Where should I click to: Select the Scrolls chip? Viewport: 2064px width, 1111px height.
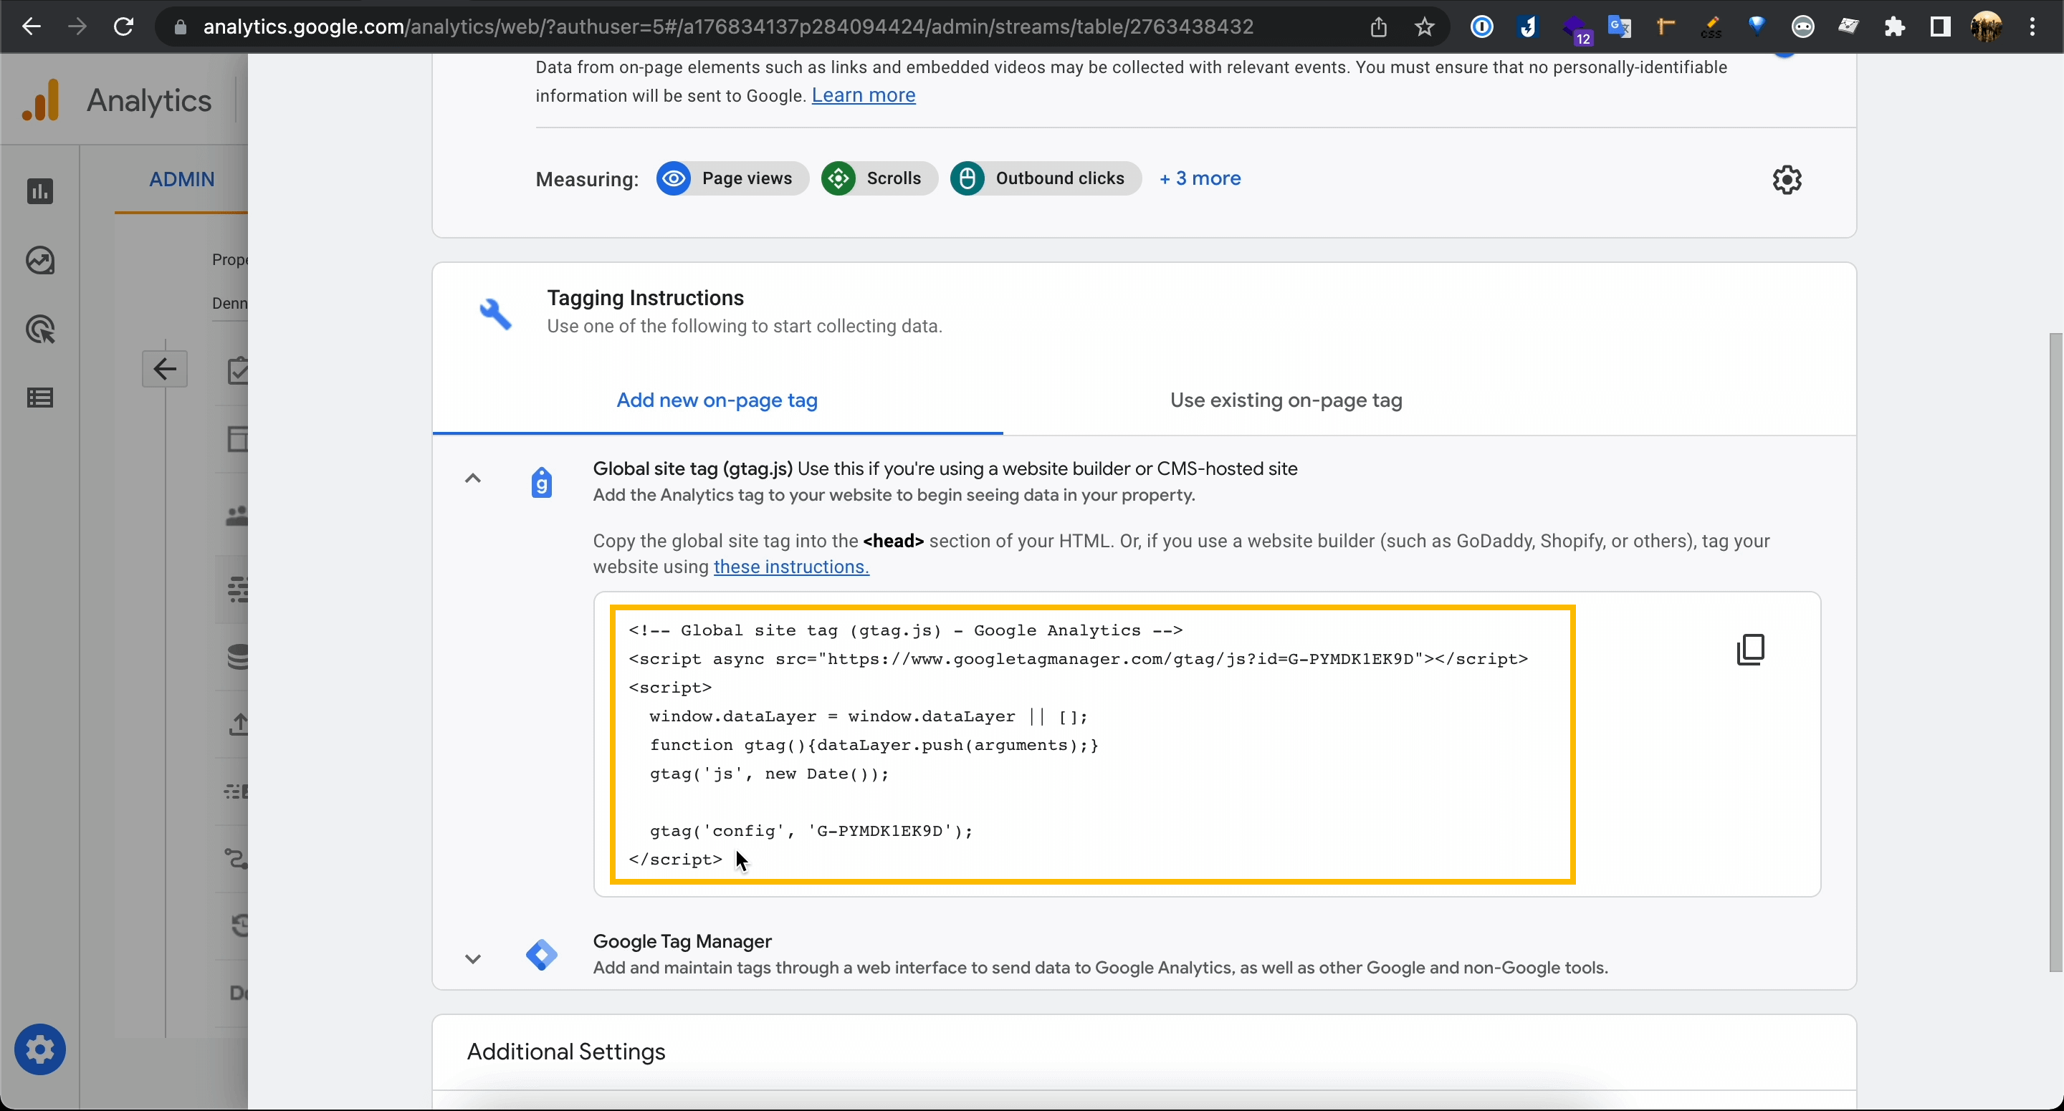[x=879, y=178]
